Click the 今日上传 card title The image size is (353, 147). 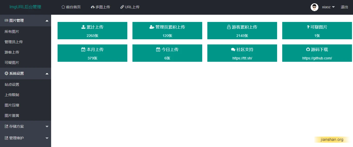pyautogui.click(x=170, y=49)
